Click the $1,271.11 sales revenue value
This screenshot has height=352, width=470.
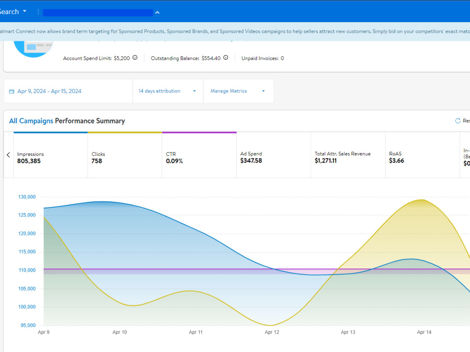point(326,161)
